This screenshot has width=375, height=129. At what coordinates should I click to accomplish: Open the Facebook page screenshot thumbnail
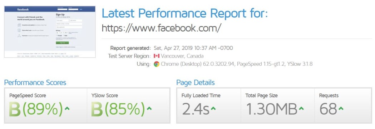(50, 32)
